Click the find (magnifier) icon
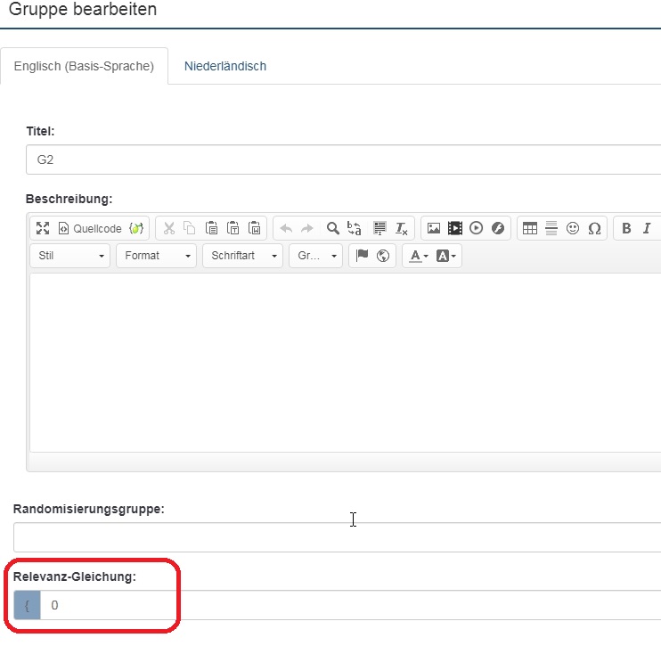 click(332, 228)
